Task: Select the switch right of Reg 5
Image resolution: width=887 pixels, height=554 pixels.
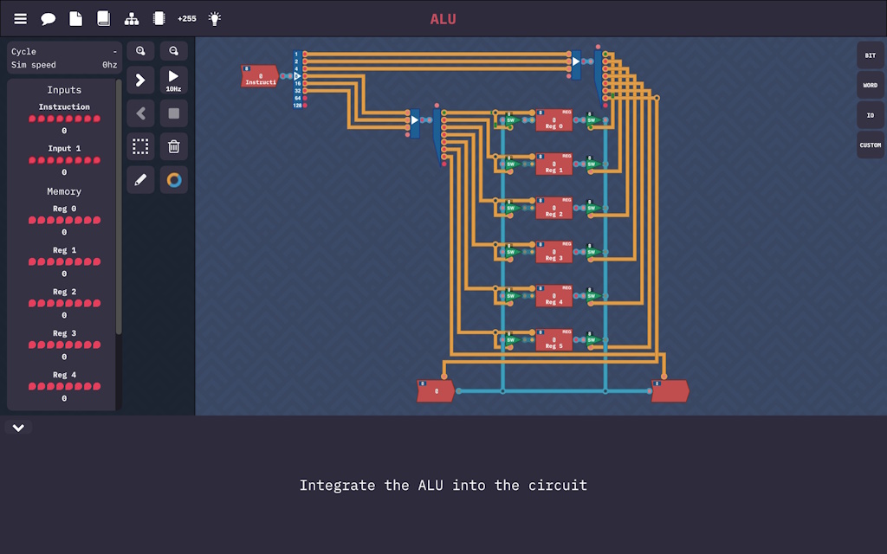Action: click(x=592, y=339)
